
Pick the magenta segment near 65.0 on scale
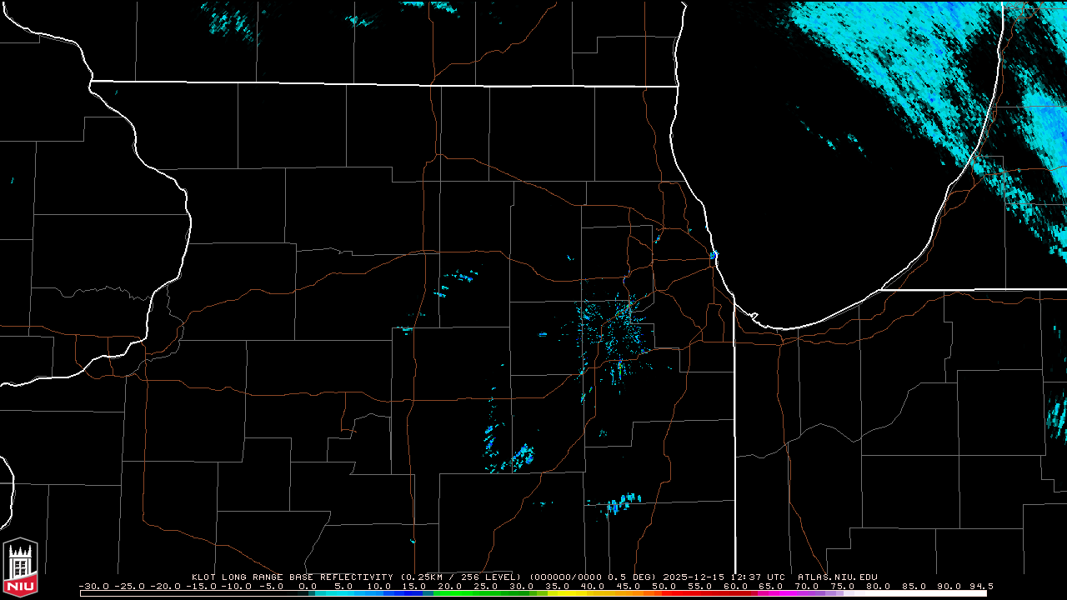click(769, 593)
